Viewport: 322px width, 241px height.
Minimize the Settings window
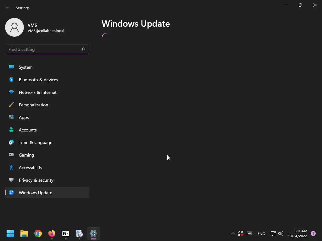pos(286,5)
